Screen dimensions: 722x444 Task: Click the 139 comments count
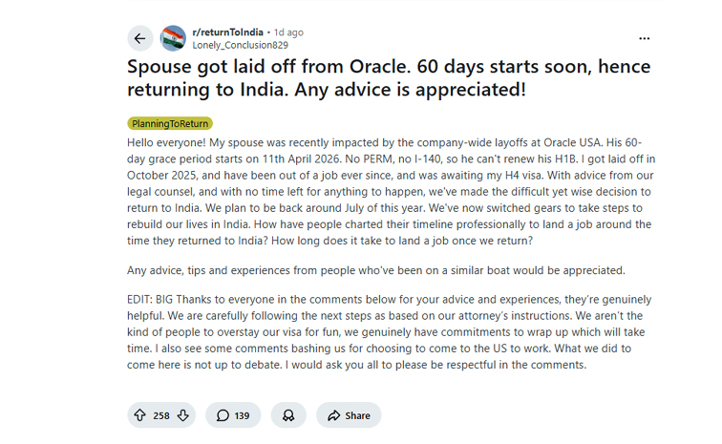(242, 415)
